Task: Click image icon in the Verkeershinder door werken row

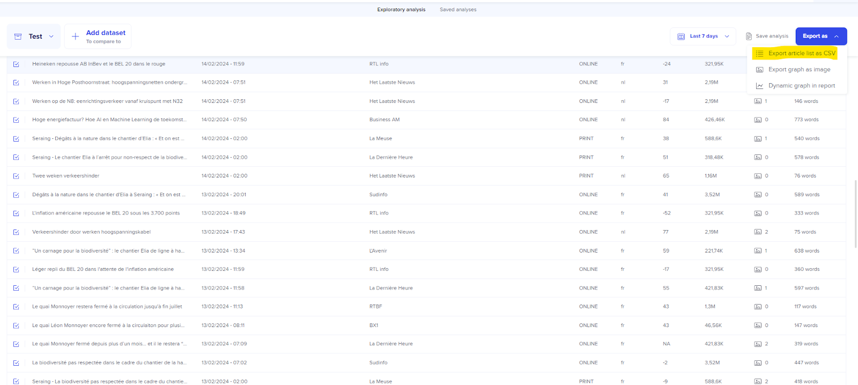Action: coord(758,232)
